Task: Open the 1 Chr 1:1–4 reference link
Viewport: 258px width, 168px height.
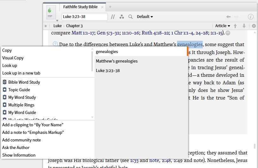Action: pos(182,33)
